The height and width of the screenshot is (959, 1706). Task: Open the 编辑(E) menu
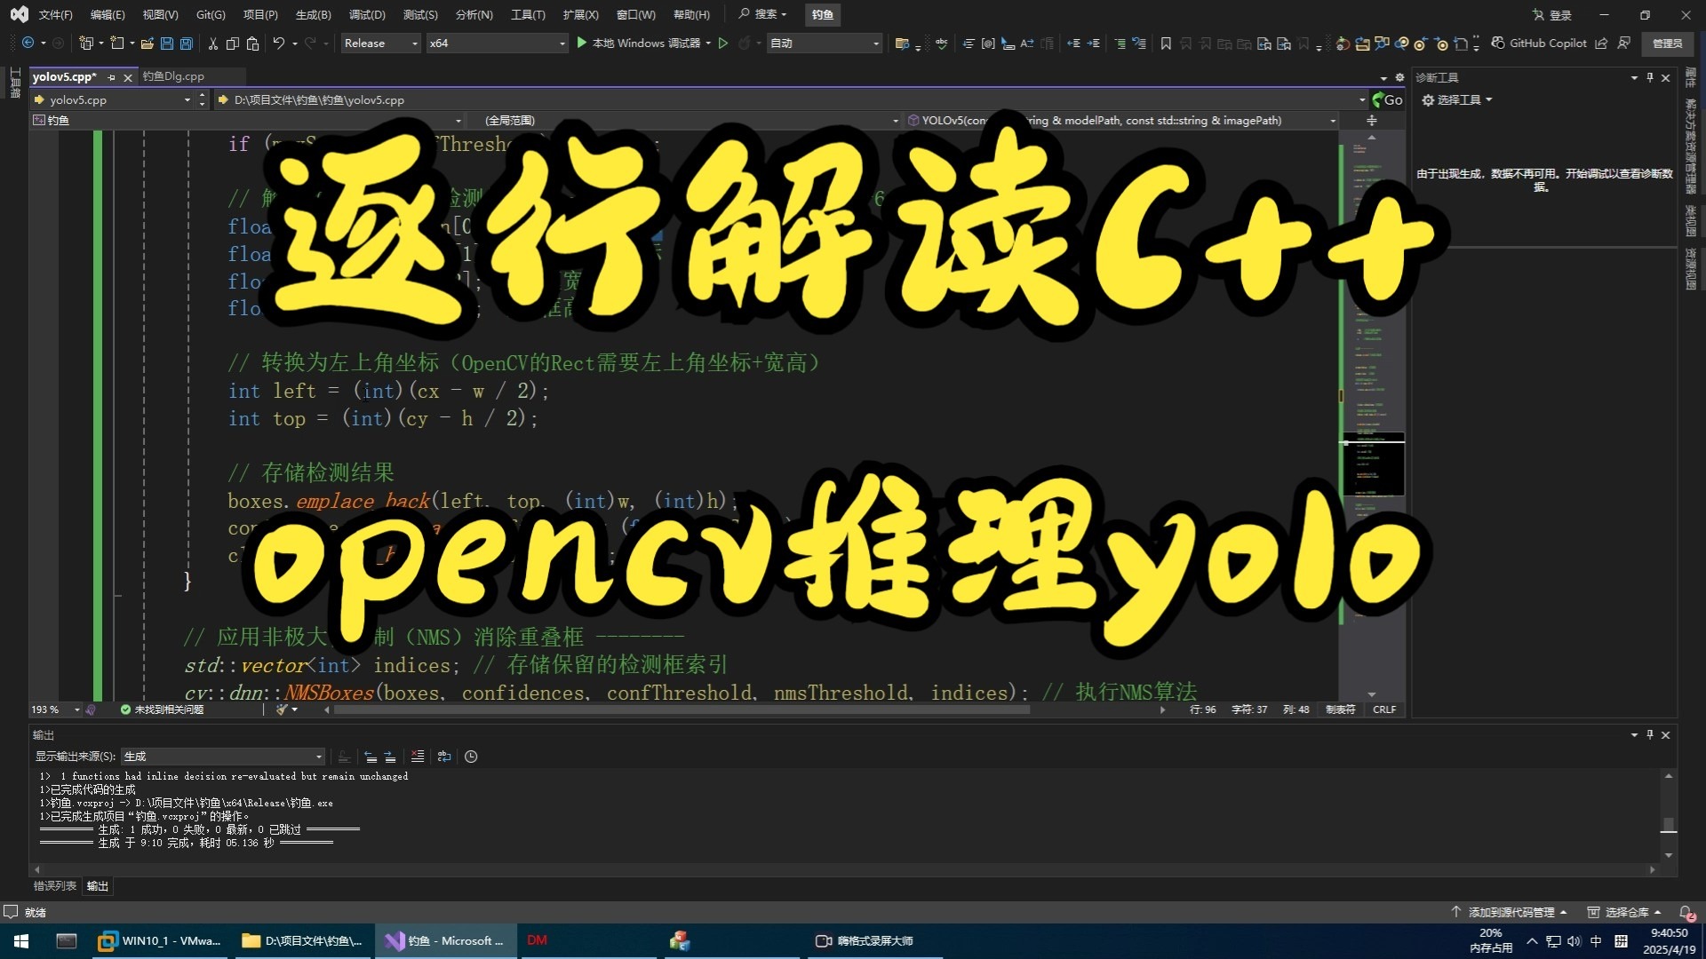[108, 14]
